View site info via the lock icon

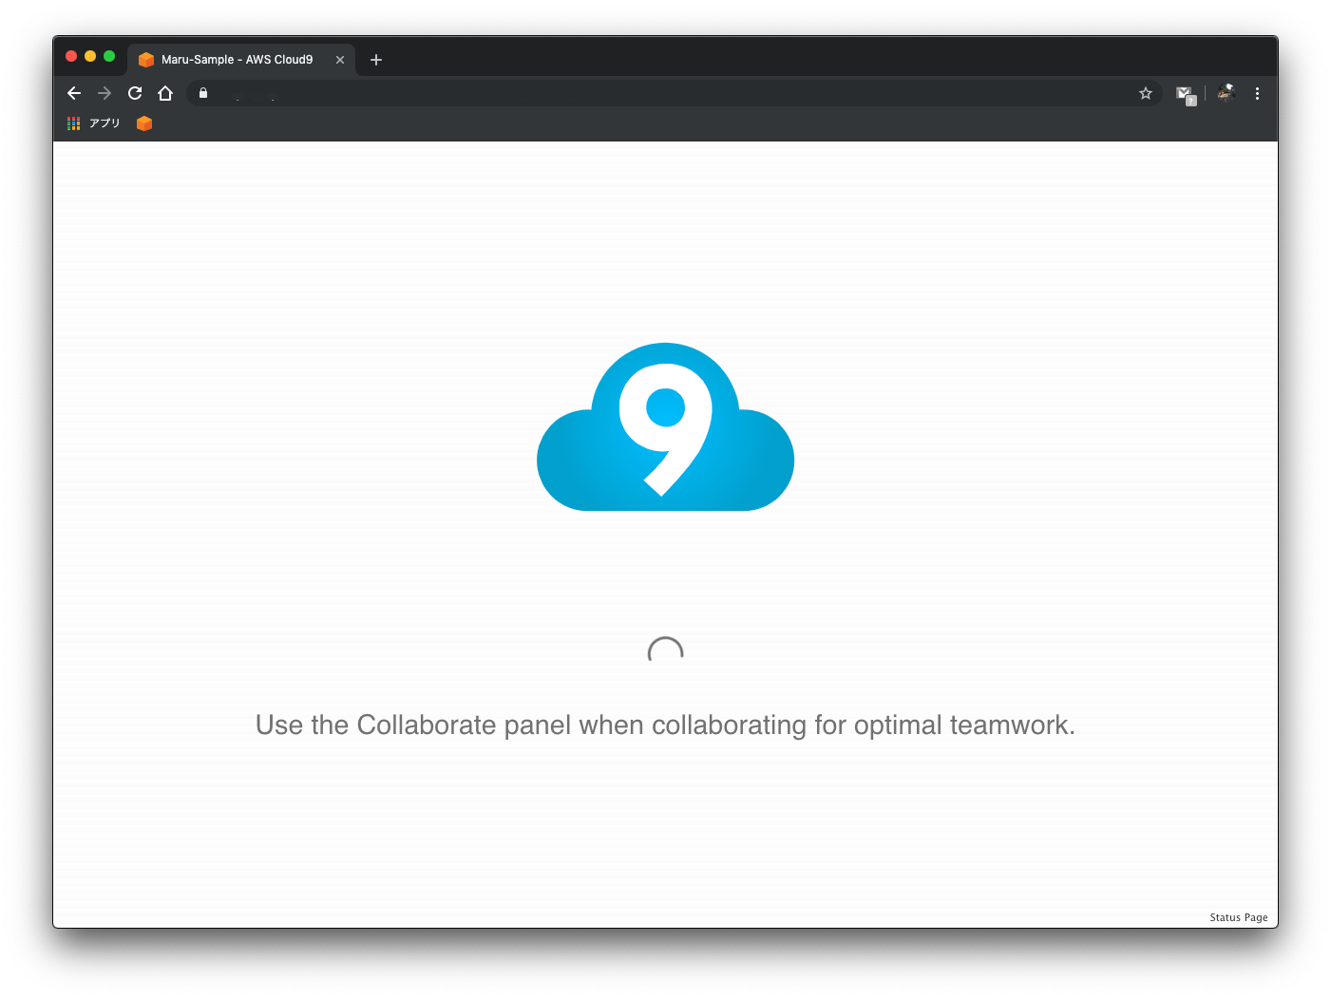point(203,93)
